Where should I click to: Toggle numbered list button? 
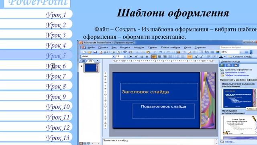(x=177, y=56)
